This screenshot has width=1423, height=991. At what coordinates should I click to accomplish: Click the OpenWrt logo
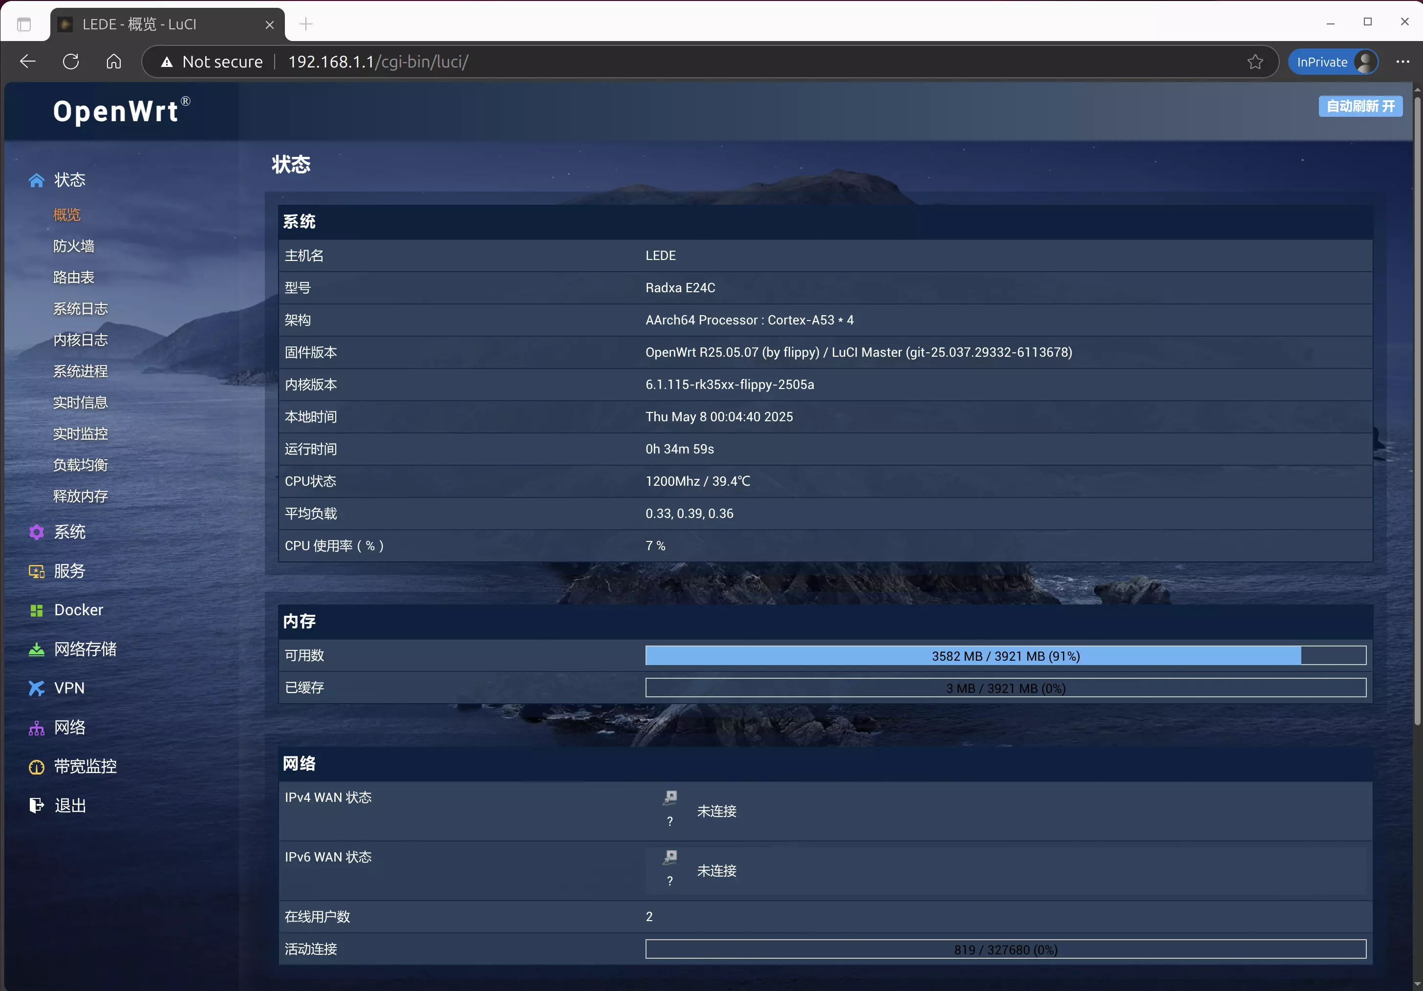point(122,111)
